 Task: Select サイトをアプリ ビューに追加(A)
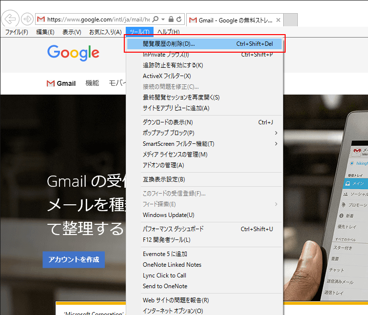[x=204, y=108]
